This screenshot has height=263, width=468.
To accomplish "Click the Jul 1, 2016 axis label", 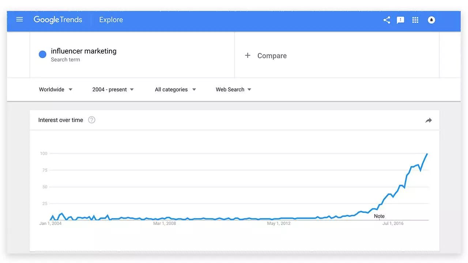I will click(x=393, y=223).
